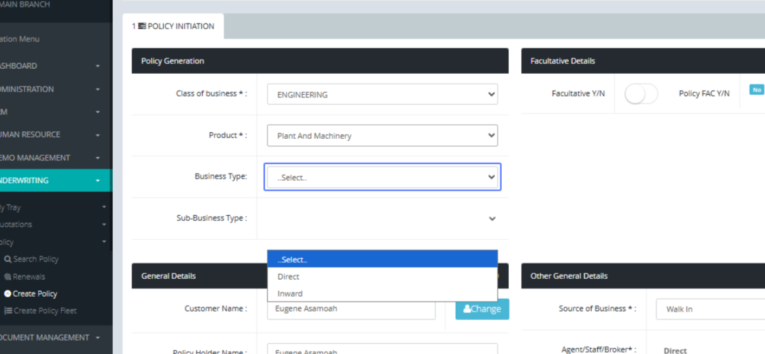Open the Class of business dropdown
765x354 pixels.
coord(382,94)
